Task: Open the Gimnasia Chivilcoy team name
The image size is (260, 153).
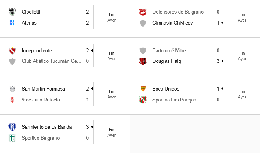Action: pyautogui.click(x=172, y=23)
